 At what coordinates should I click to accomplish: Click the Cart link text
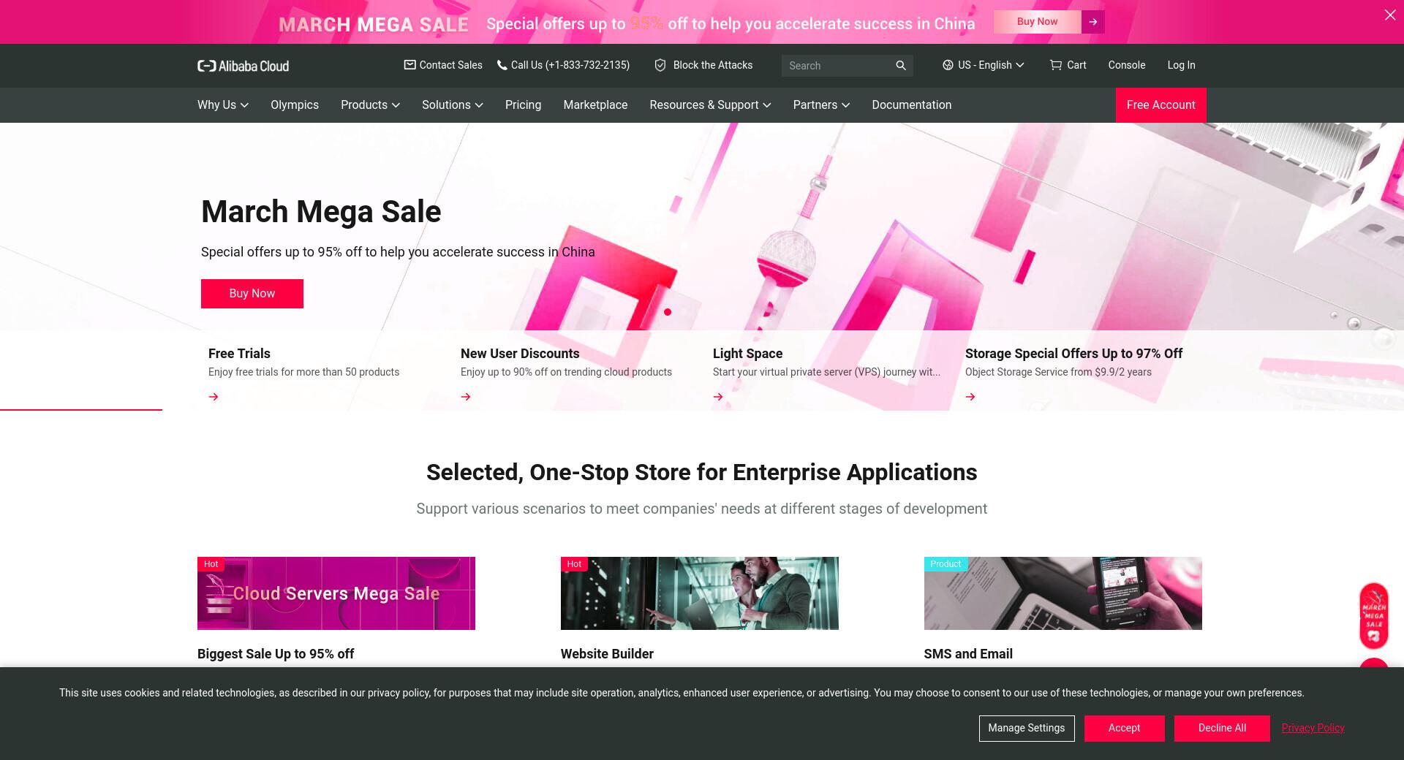tap(1076, 65)
